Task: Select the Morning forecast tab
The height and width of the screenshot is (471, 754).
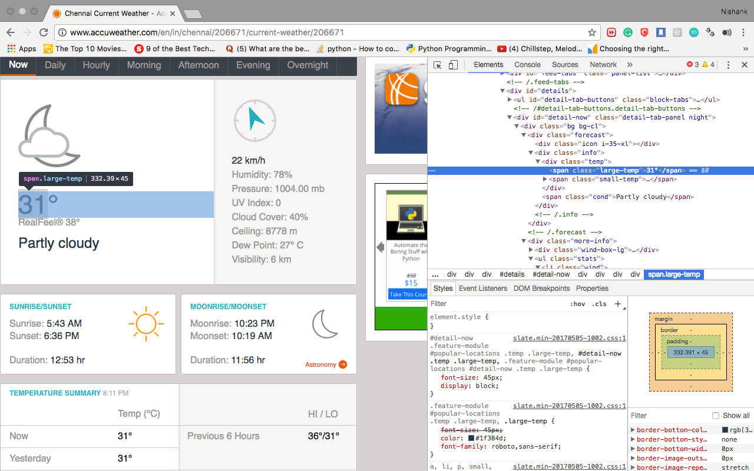Action: coord(144,66)
